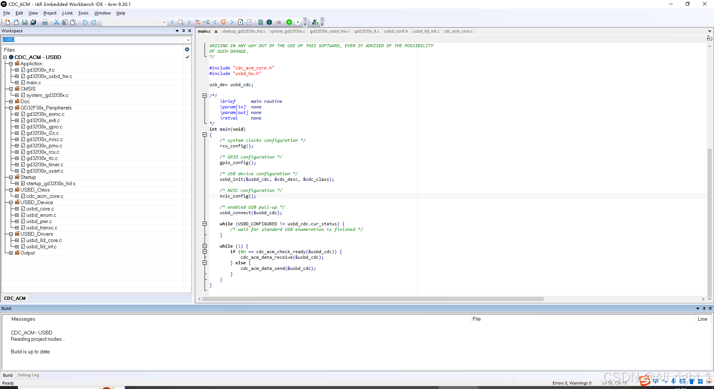Screen dimensions: 714x389
Task: Pin the Workspace panel
Action: click(183, 31)
